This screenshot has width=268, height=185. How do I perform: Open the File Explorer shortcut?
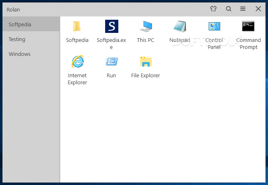coord(146,62)
